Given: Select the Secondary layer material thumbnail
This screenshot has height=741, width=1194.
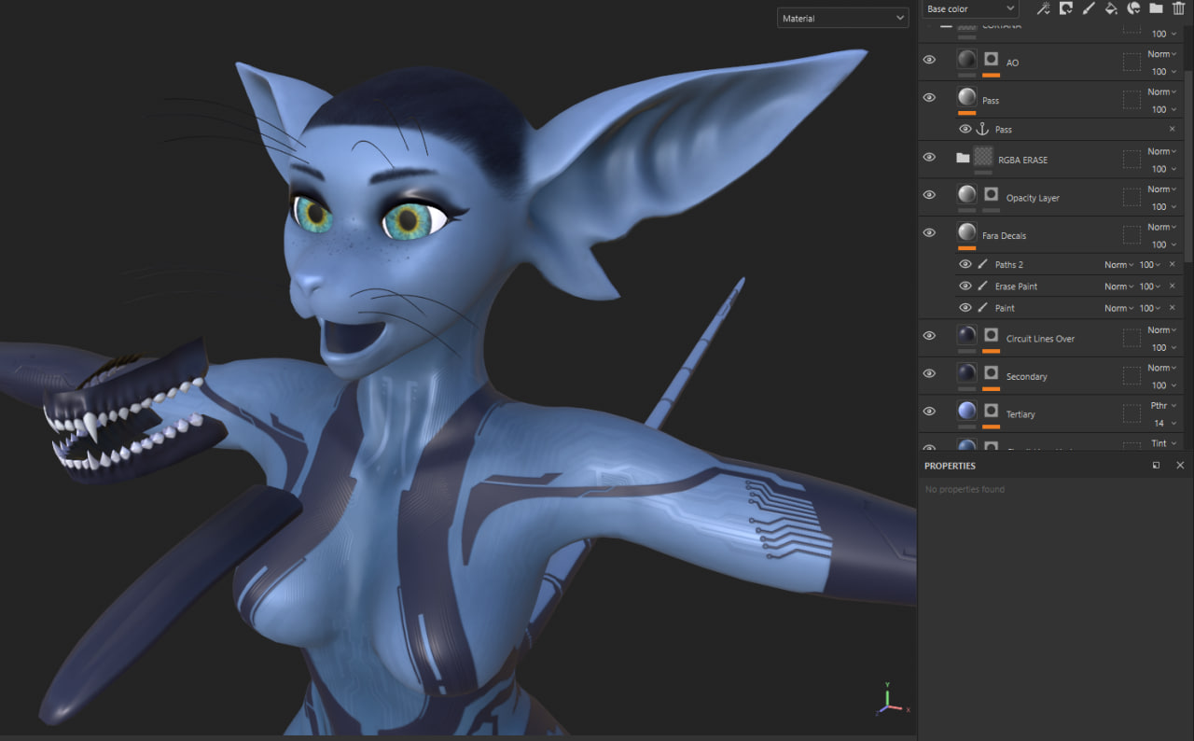Looking at the screenshot, I should (x=966, y=372).
